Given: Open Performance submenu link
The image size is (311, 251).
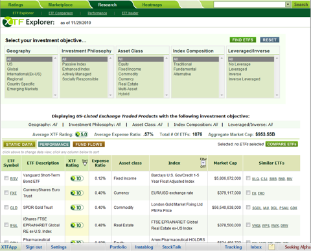Looking at the screenshot, I should click(97, 13).
